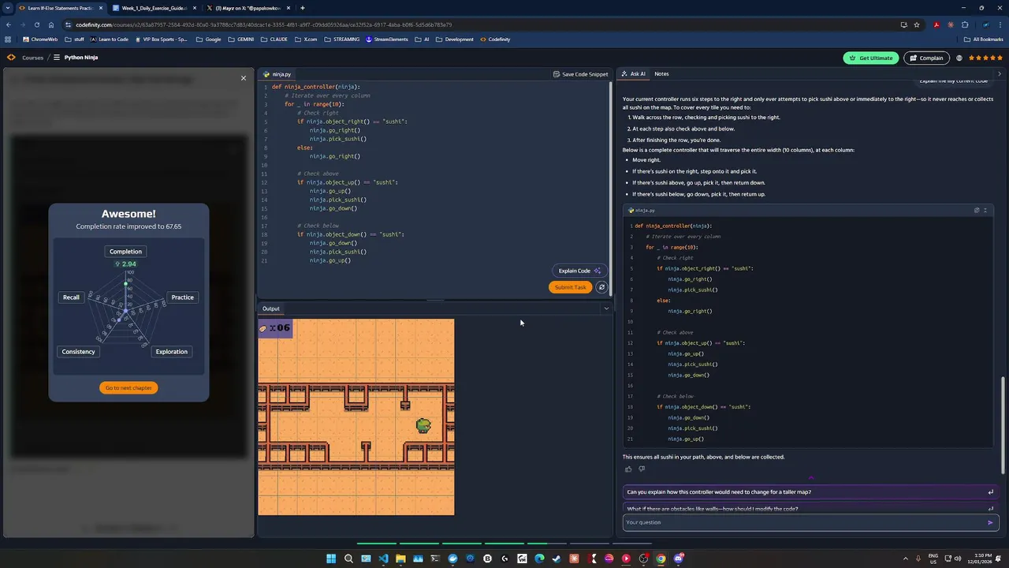Switch to Week_1_Daily_Exercise_Guide tab
Screen dimensions: 1009x568
pyautogui.click(x=154, y=8)
